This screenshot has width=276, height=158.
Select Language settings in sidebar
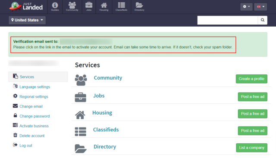[x=34, y=87]
